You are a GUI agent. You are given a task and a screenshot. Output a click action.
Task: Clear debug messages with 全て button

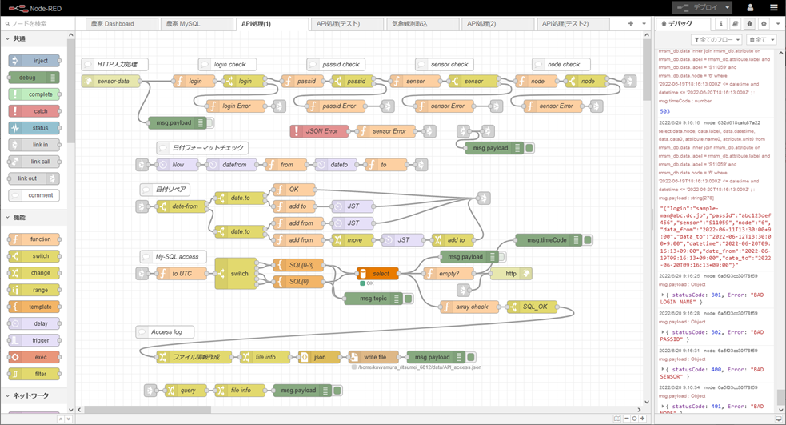point(760,39)
